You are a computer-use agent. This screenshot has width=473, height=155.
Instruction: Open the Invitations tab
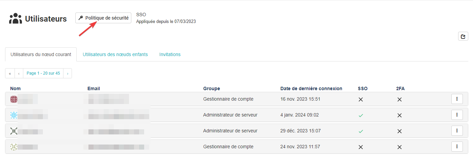coord(170,54)
